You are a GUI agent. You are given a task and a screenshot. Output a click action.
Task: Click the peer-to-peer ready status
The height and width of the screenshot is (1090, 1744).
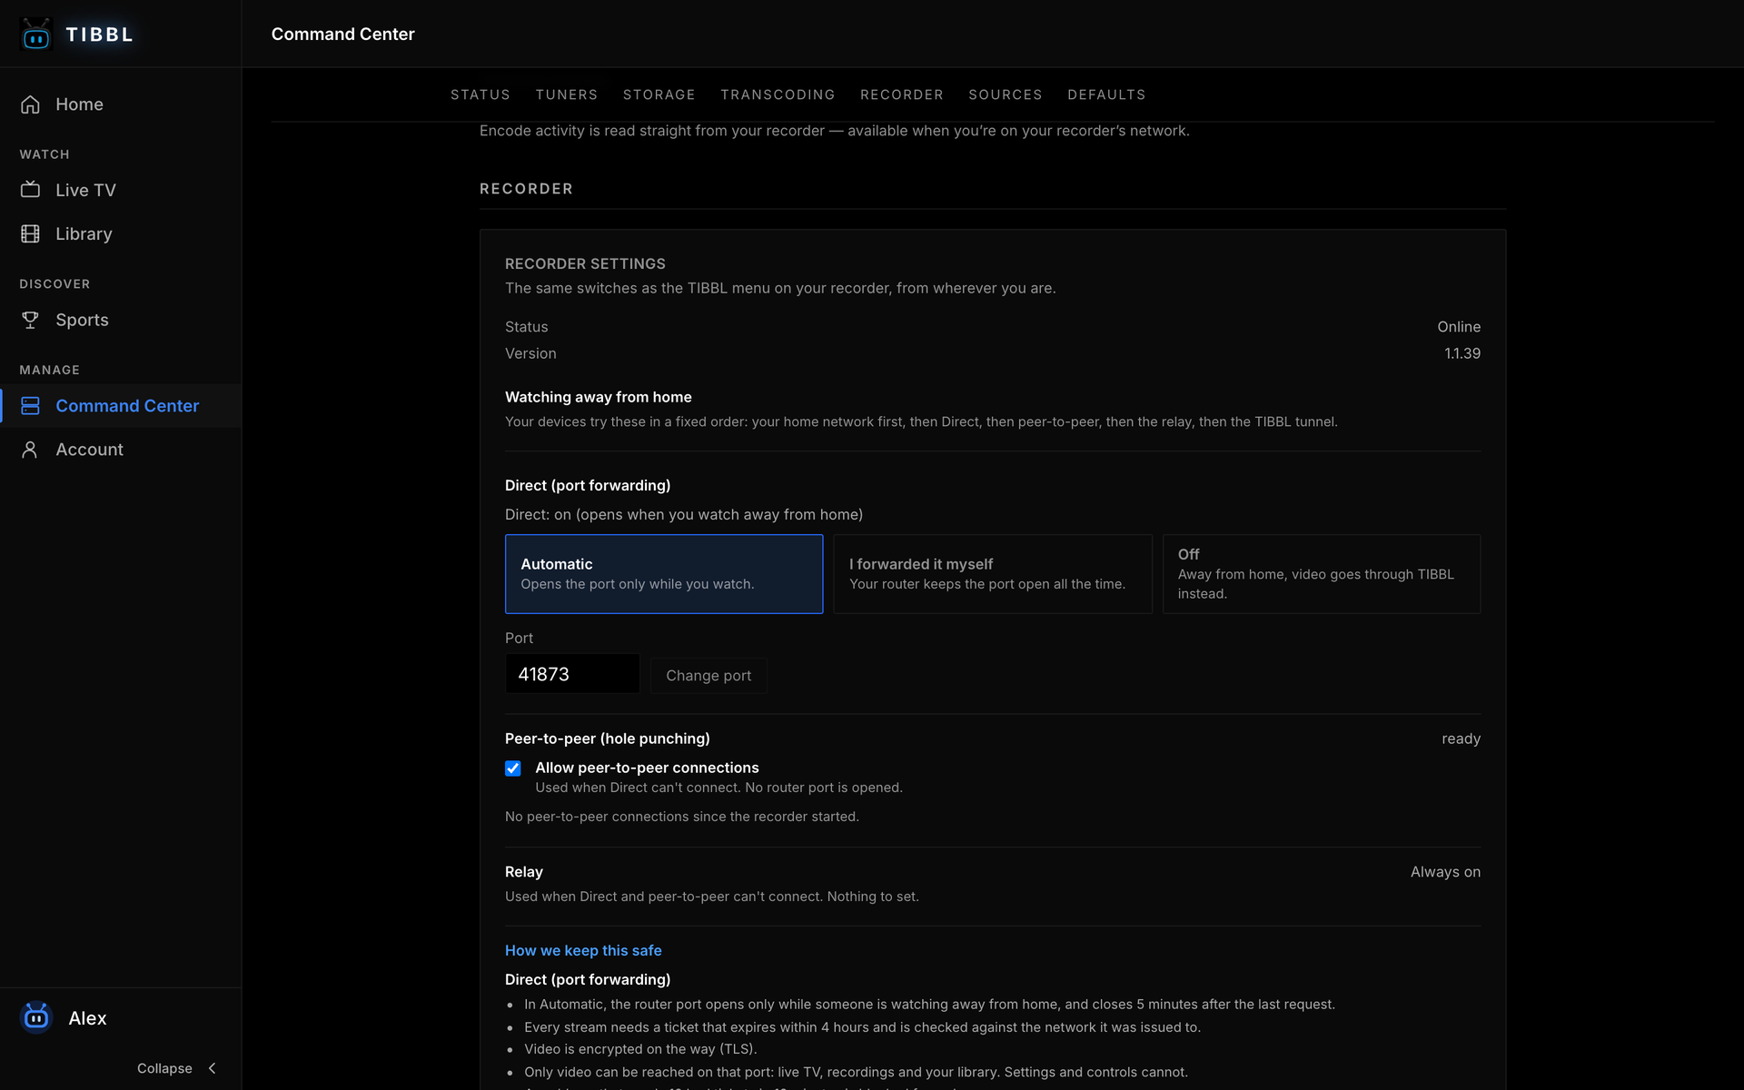tap(1461, 739)
